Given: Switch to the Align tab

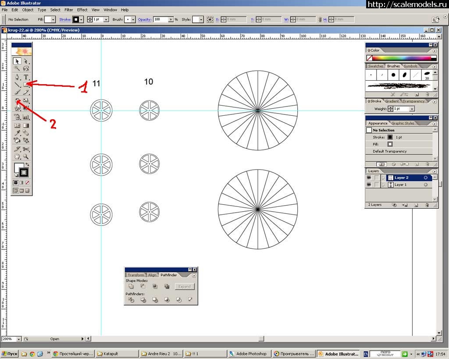Looking at the screenshot, I should pyautogui.click(x=152, y=275).
